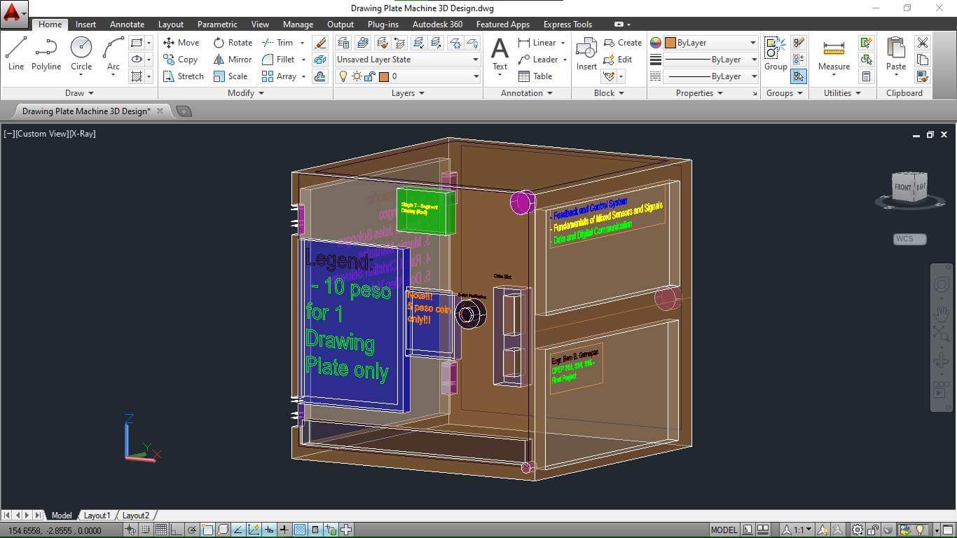Viewport: 957px width, 538px height.
Task: Open the Measure utility
Action: coord(834,54)
